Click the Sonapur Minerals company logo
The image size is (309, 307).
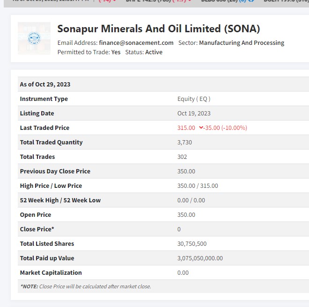pyautogui.click(x=34, y=38)
